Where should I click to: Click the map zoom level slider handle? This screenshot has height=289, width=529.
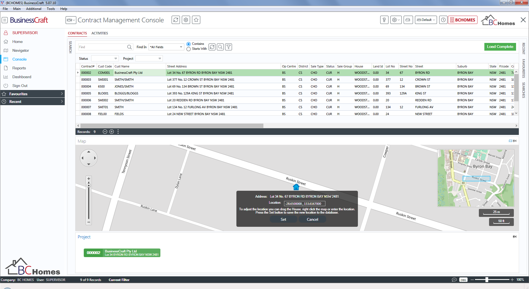pos(89,186)
